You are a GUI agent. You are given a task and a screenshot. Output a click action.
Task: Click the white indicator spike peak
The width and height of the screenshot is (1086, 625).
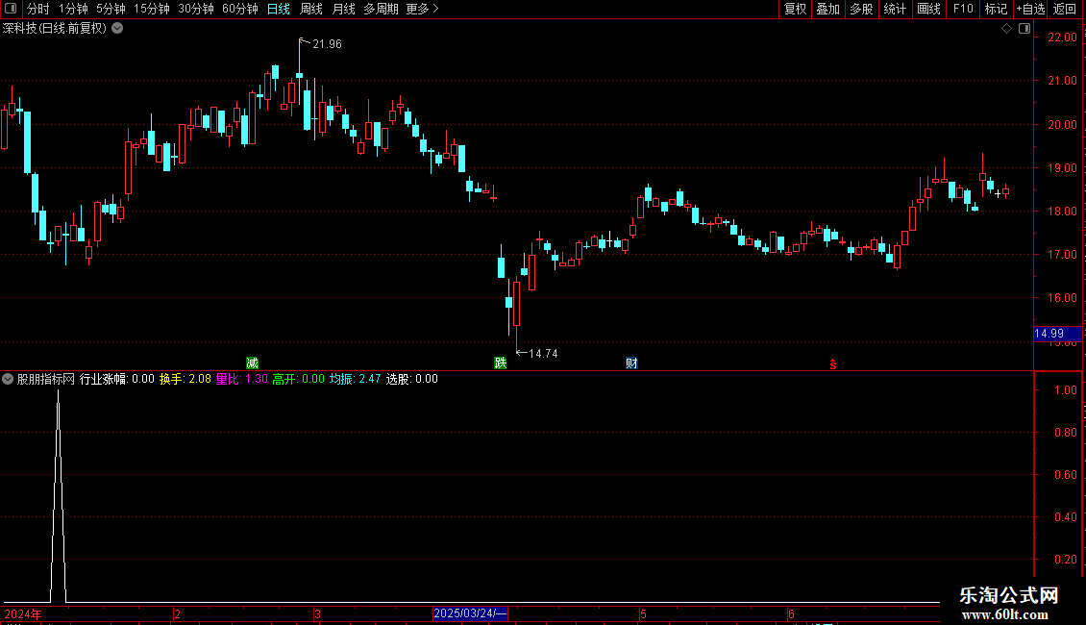click(x=59, y=392)
